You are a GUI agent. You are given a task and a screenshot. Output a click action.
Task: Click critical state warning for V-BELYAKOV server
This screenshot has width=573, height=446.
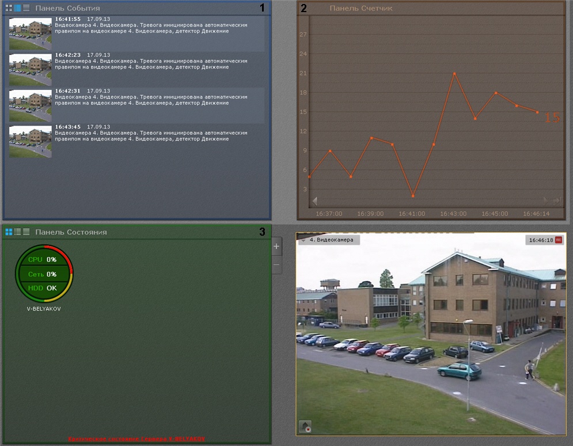136,439
